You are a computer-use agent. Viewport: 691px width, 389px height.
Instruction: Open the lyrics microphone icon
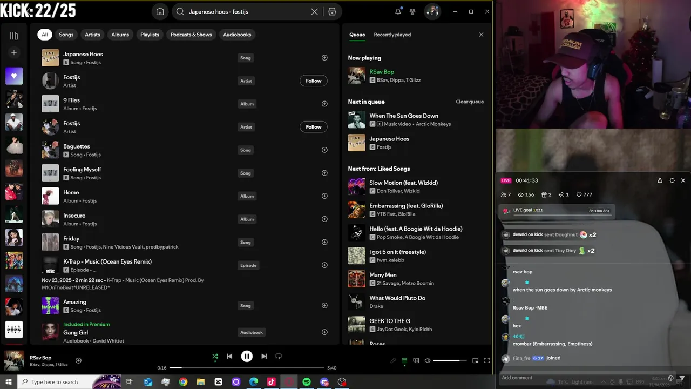(393, 360)
